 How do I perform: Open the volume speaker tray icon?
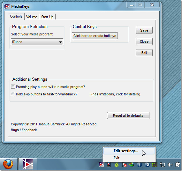(170, 165)
